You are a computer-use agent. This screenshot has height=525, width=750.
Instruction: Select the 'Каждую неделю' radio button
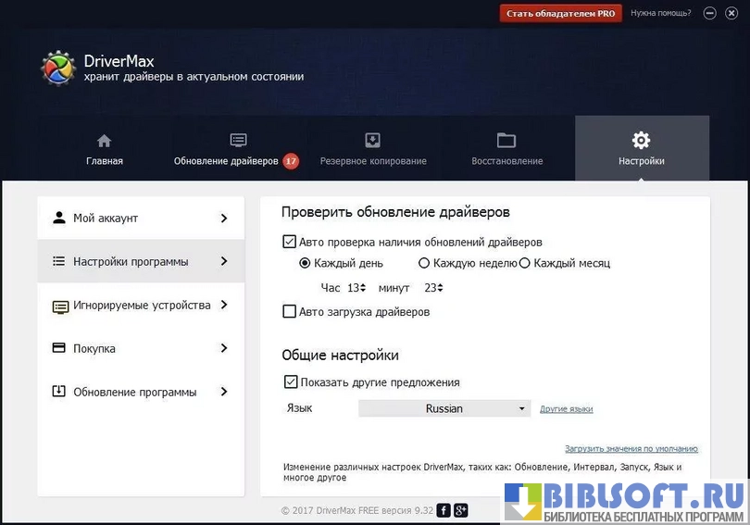(425, 263)
